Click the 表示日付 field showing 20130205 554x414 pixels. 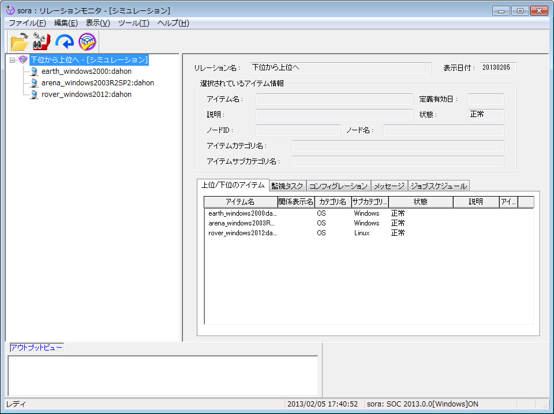click(498, 68)
